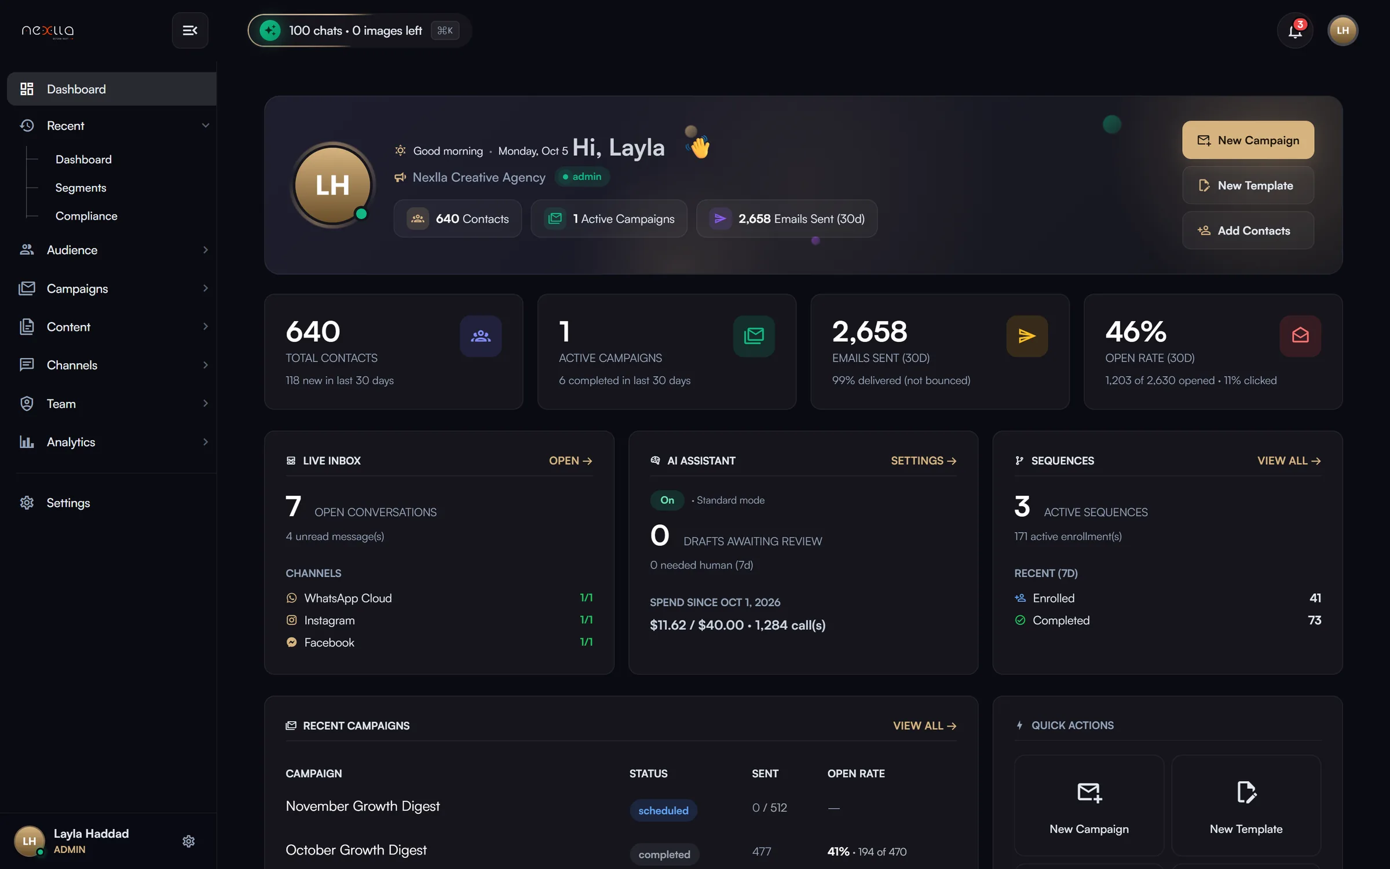The width and height of the screenshot is (1390, 869).
Task: Click the Emails Sent paper-plane icon tile
Action: pos(1027,336)
